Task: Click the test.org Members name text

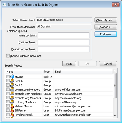Action: point(25,102)
